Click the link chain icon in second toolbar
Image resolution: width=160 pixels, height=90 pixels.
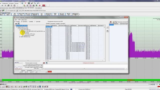[24, 5]
